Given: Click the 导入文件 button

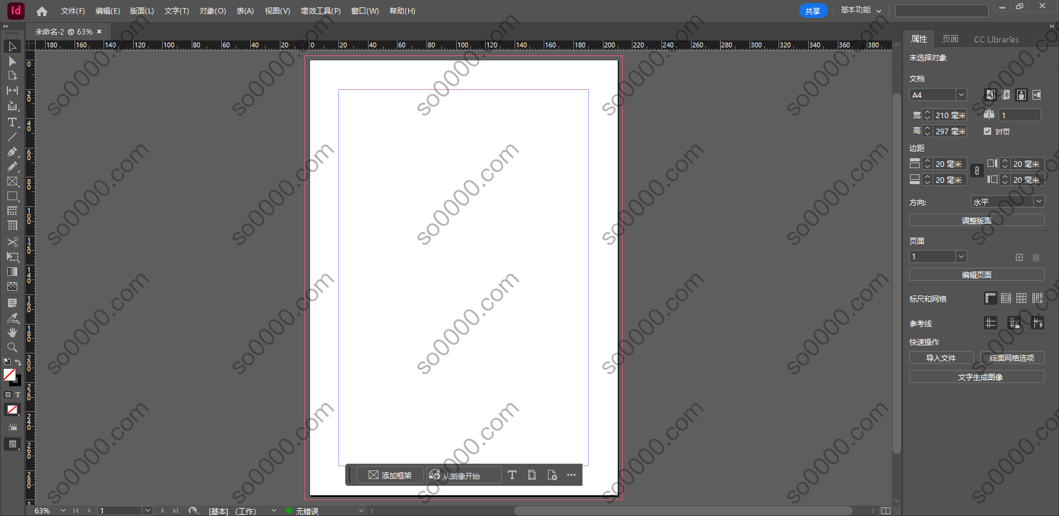Looking at the screenshot, I should (941, 358).
